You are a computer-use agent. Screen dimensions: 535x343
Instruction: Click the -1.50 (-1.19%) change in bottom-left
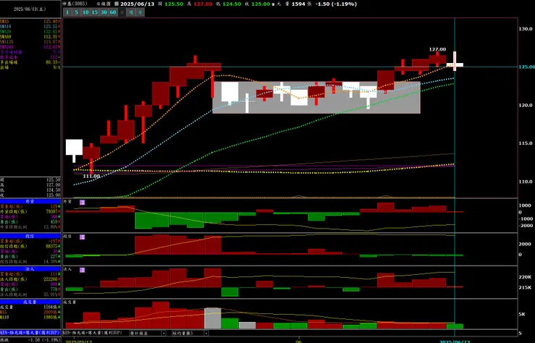[45, 340]
